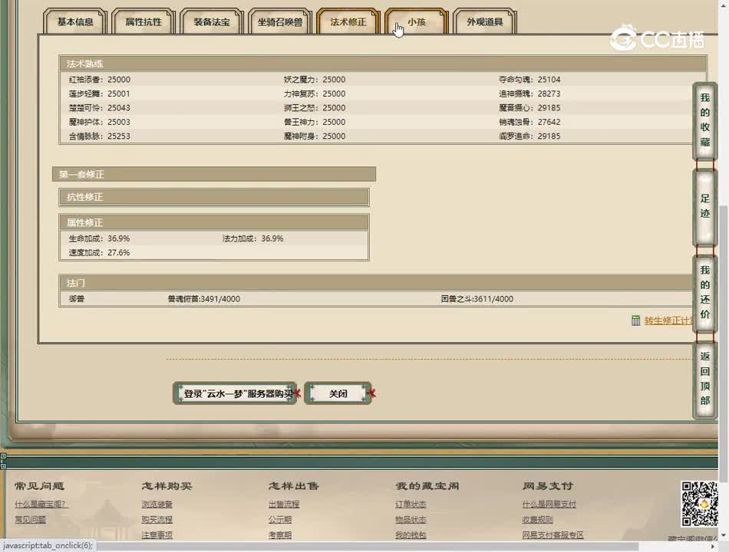Switch to the 基本信息 tab
The height and width of the screenshot is (552, 729).
click(75, 22)
